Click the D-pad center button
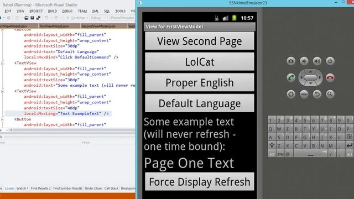The height and width of the screenshot is (199, 354). [x=310, y=77]
